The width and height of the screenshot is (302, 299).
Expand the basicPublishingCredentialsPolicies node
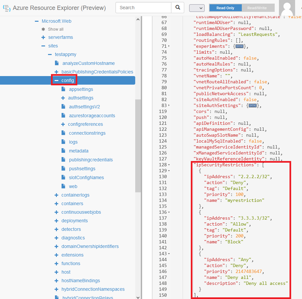tap(57, 72)
